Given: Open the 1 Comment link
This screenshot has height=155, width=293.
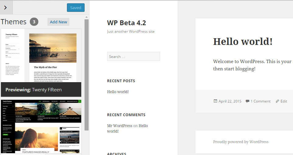Looking at the screenshot, I should (x=260, y=101).
